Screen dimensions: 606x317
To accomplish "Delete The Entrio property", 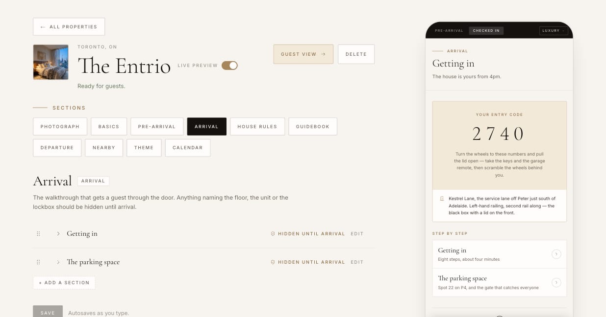I will pos(356,54).
